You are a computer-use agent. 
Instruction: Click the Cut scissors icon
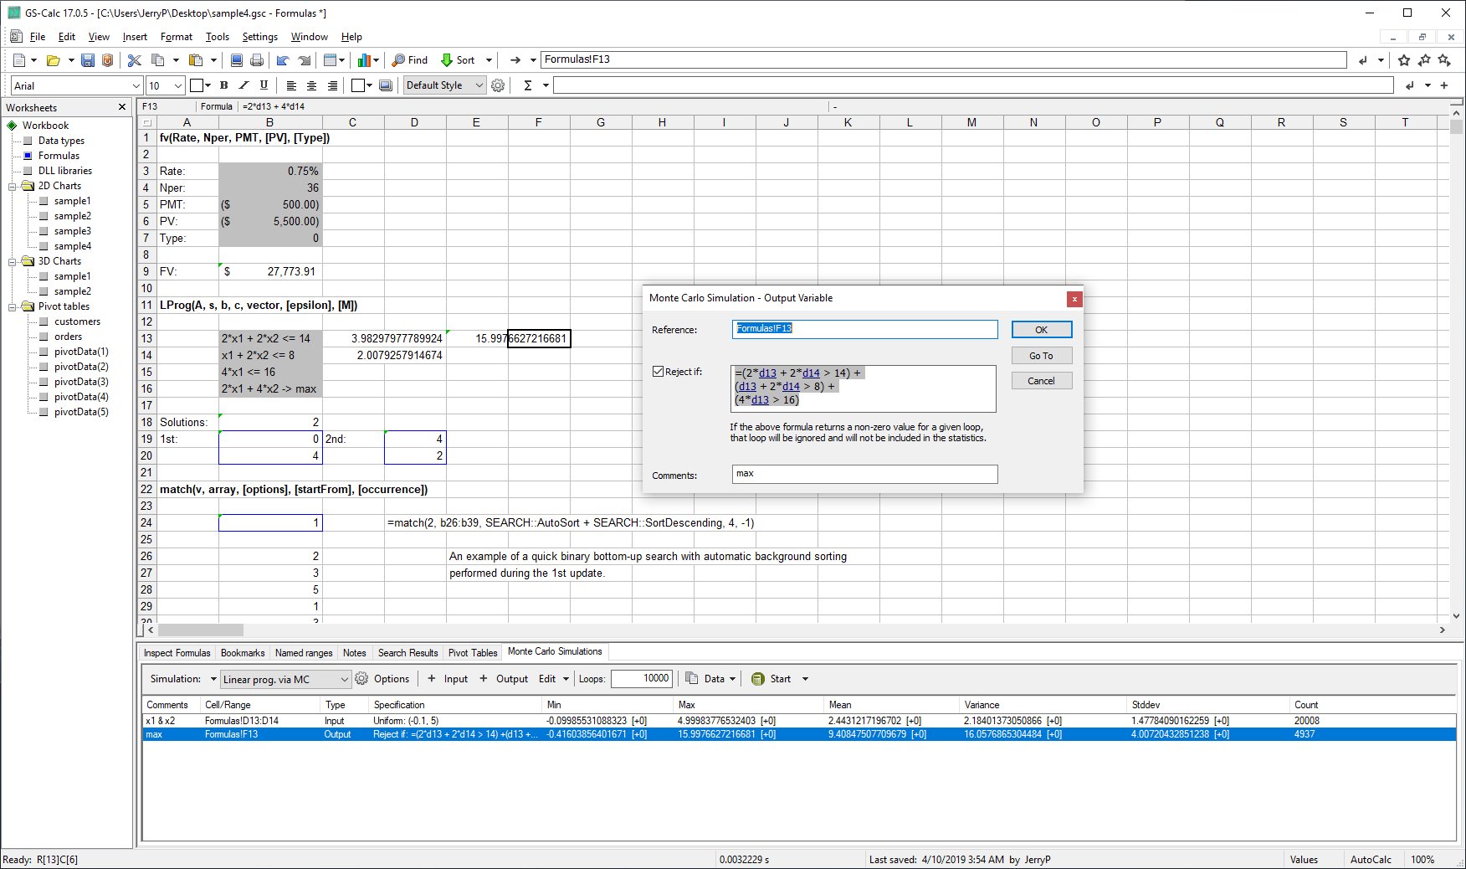(134, 60)
